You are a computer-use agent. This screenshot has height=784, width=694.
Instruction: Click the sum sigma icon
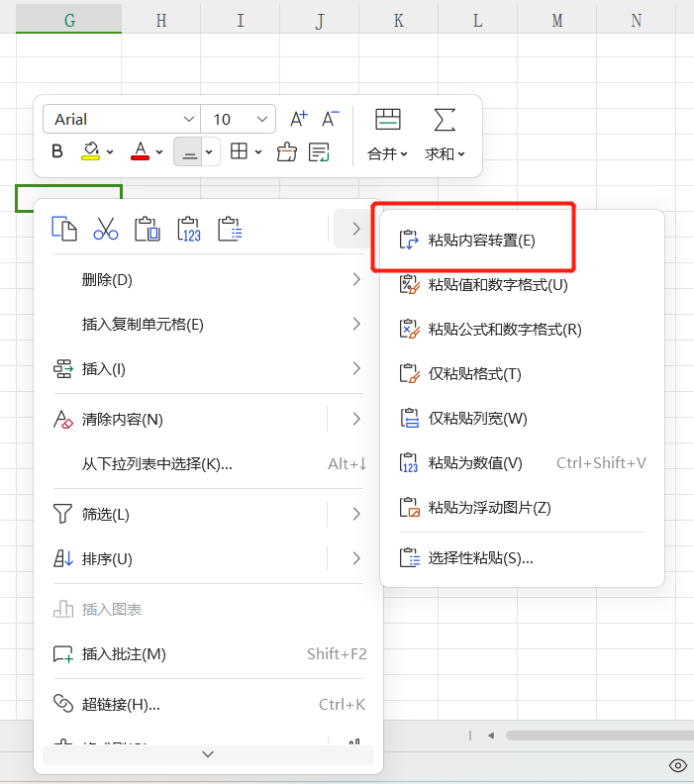click(445, 120)
